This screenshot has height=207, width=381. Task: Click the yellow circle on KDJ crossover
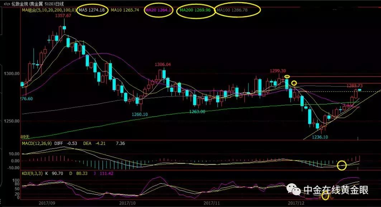point(325,196)
